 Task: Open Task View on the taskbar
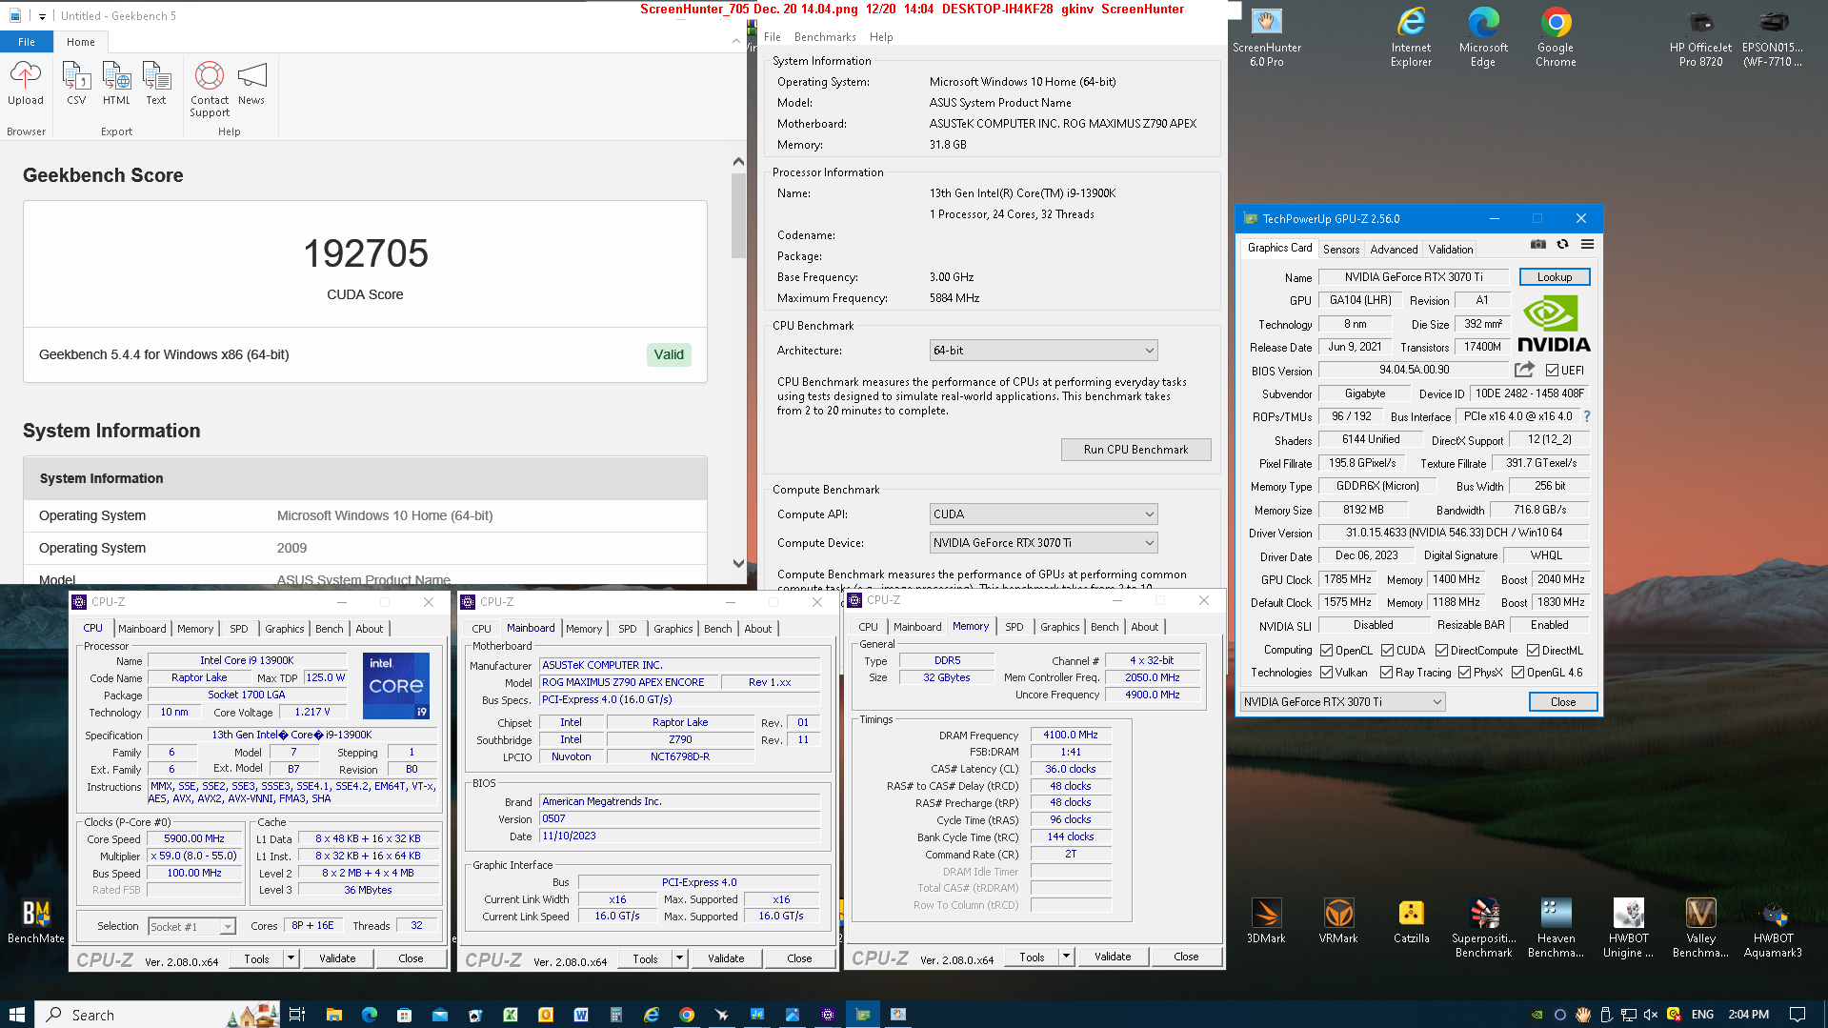click(x=297, y=1015)
